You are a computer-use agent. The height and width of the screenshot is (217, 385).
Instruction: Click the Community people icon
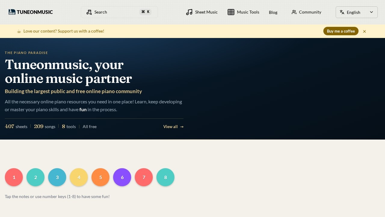(294, 12)
